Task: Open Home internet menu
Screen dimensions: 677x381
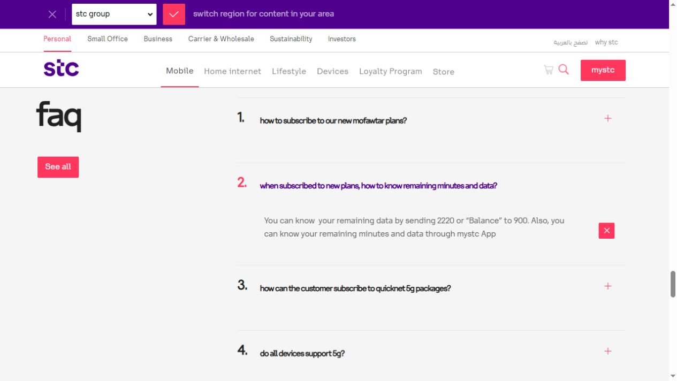Action: 232,71
